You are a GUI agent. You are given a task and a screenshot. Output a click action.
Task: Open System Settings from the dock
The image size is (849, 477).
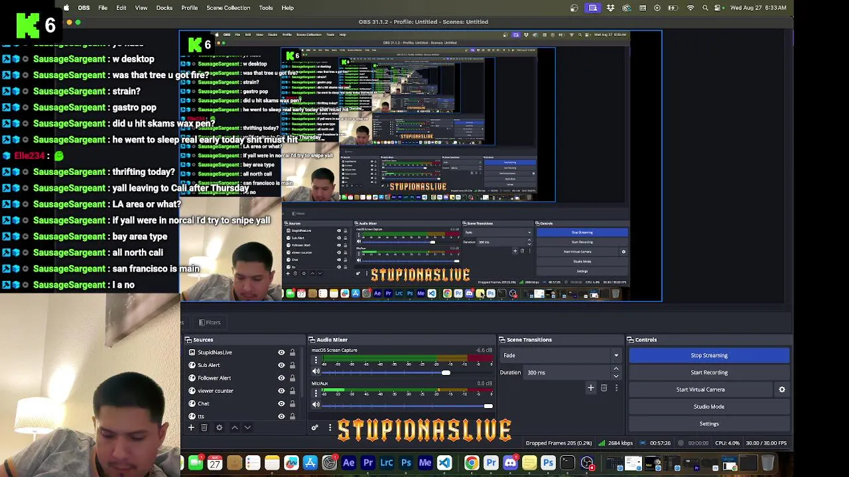point(329,463)
